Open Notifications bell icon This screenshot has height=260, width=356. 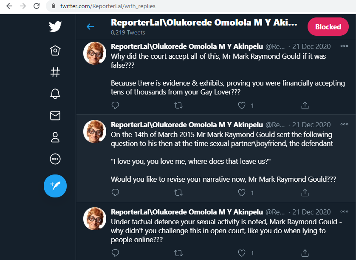point(55,94)
